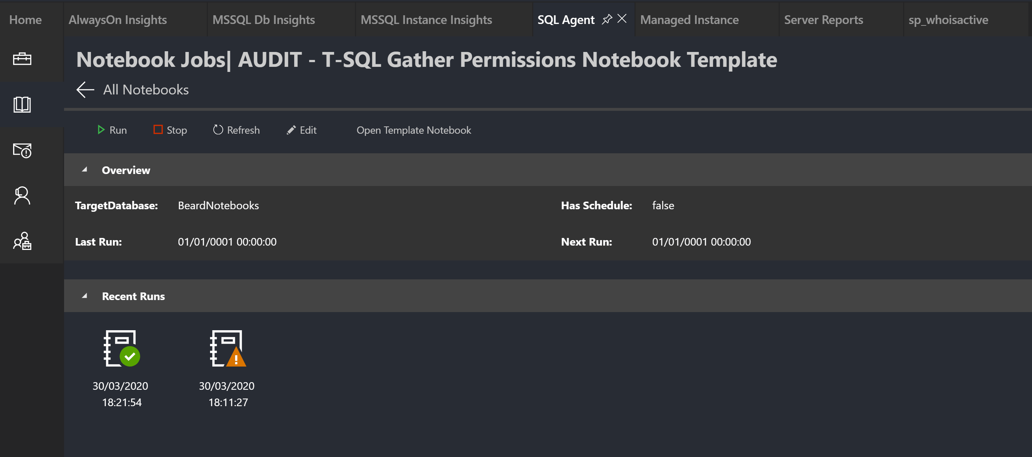Pin the SQL Agent tab
This screenshot has height=457, width=1032.
coord(607,19)
